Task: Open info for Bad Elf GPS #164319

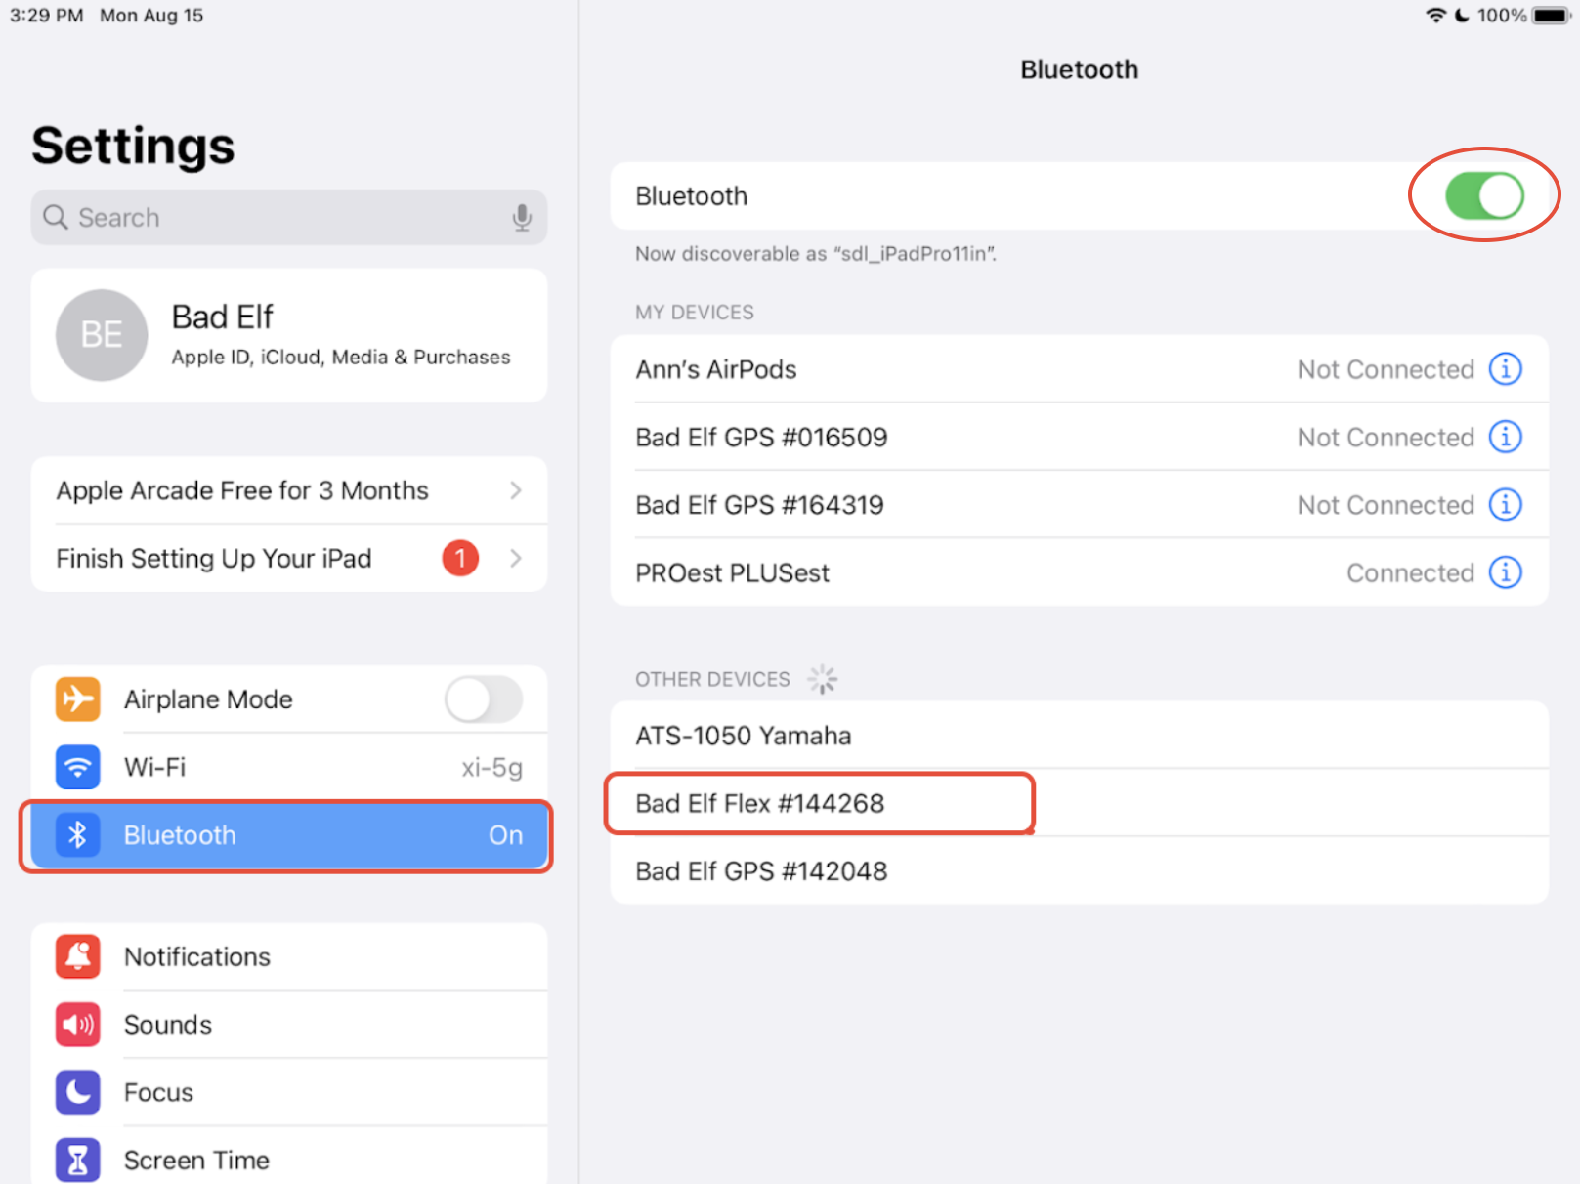Action: (x=1505, y=505)
